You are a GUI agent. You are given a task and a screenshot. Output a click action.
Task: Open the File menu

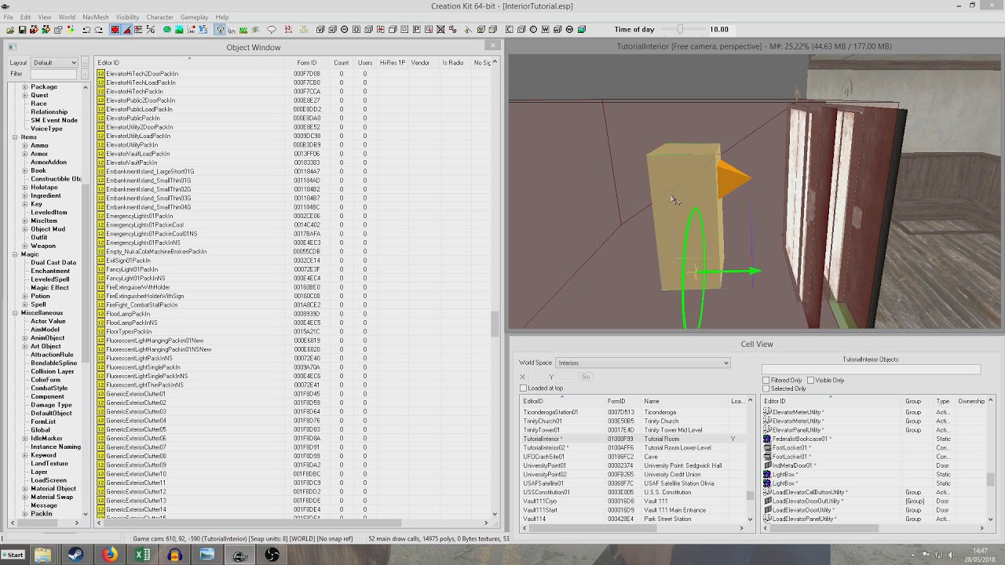tap(8, 17)
